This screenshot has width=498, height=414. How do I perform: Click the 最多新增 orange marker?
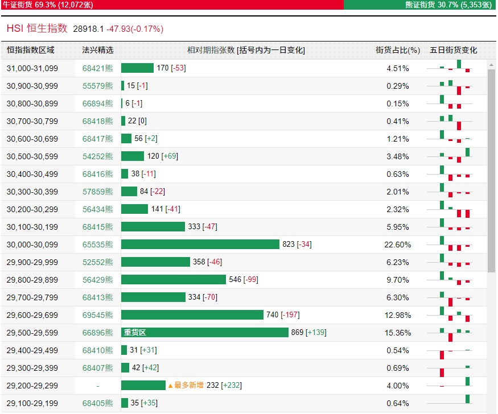186,386
